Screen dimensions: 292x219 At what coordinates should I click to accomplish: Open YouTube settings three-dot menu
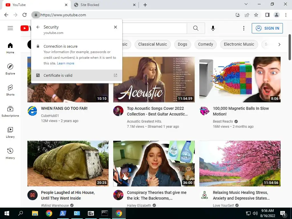pyautogui.click(x=244, y=28)
